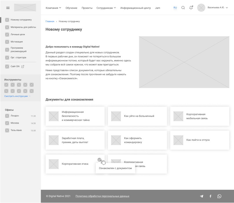Click the external-link icon beside Сайт DN

click(23, 67)
